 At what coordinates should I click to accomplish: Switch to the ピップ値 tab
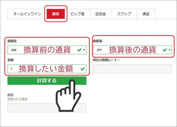(x=77, y=14)
